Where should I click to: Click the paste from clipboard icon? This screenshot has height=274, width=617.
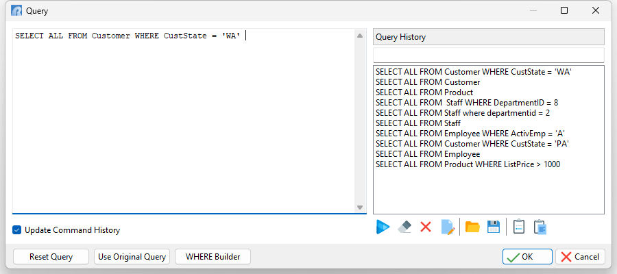click(x=540, y=227)
